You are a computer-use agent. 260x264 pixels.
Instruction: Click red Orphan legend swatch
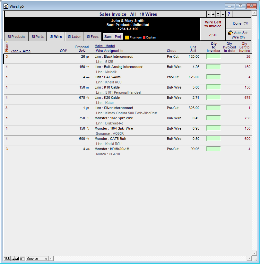[x=144, y=38]
